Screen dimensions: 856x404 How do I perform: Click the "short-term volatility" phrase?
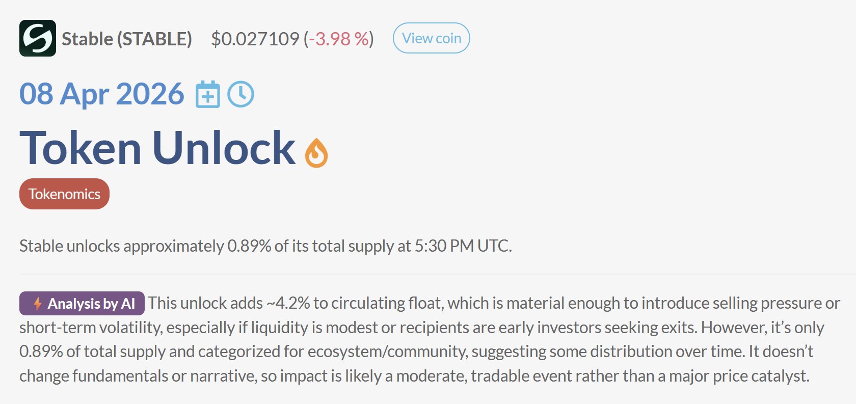[x=91, y=328]
